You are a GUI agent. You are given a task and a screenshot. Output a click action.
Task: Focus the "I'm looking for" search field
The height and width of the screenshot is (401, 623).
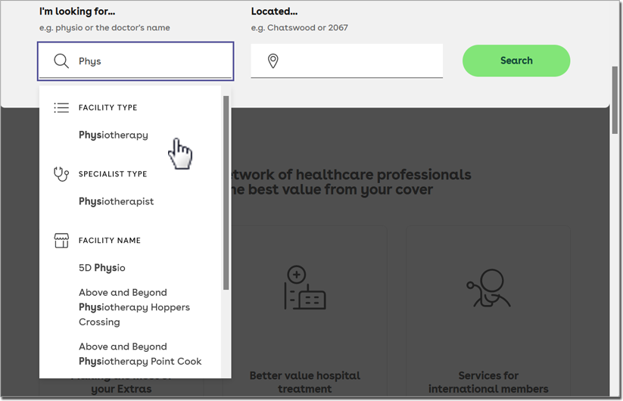click(151, 61)
